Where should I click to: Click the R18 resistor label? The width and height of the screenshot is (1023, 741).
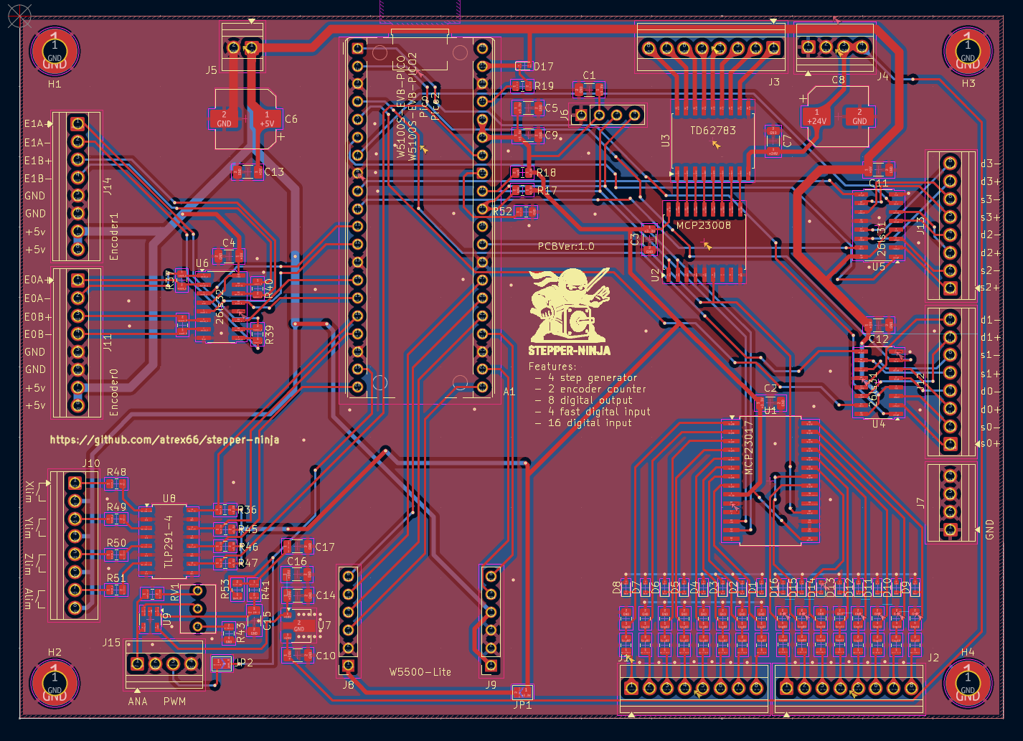click(x=546, y=173)
